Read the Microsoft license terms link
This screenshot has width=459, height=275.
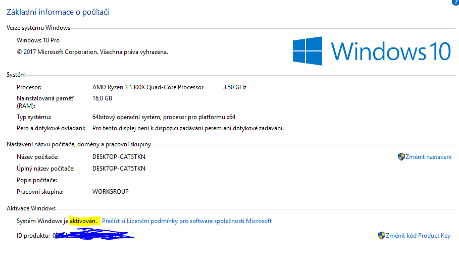click(187, 221)
